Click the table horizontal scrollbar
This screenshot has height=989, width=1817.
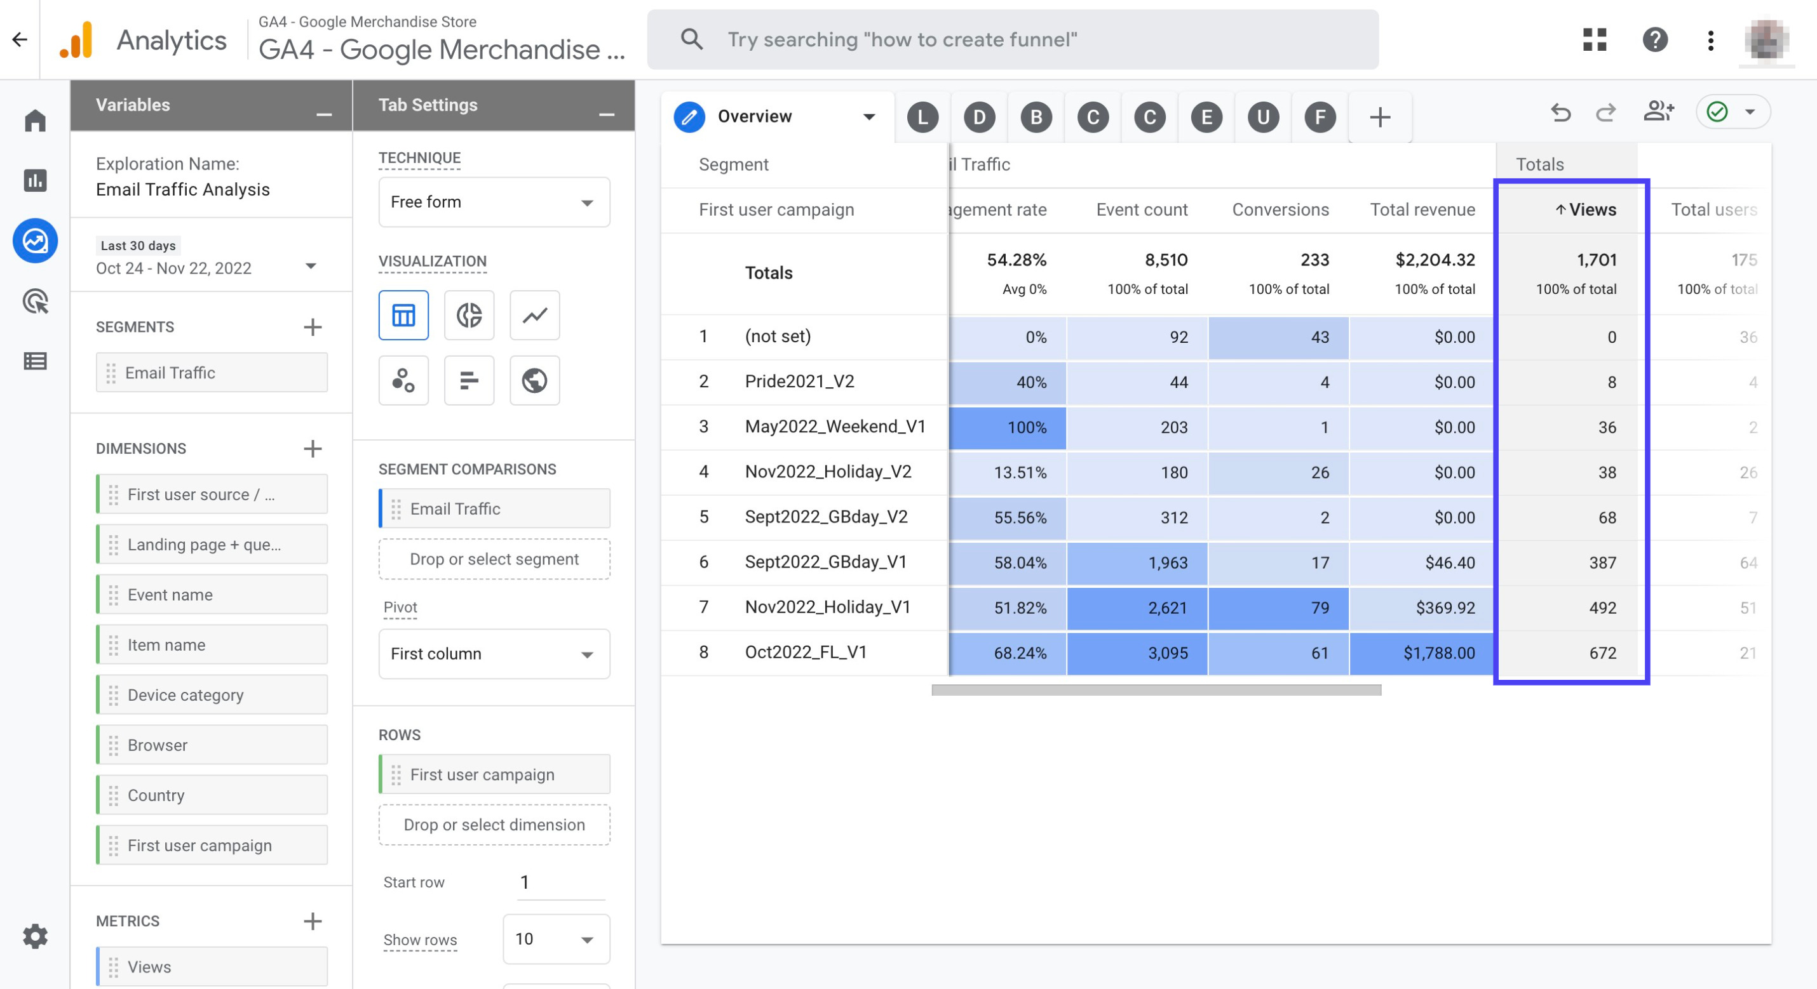pos(1156,690)
